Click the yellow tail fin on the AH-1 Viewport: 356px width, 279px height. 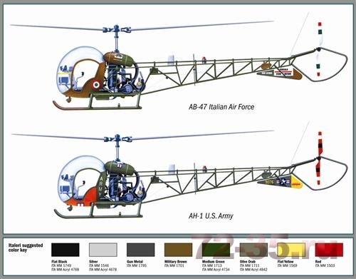point(296,181)
